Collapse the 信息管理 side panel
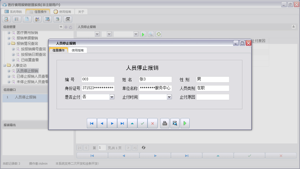 [x=61, y=27]
